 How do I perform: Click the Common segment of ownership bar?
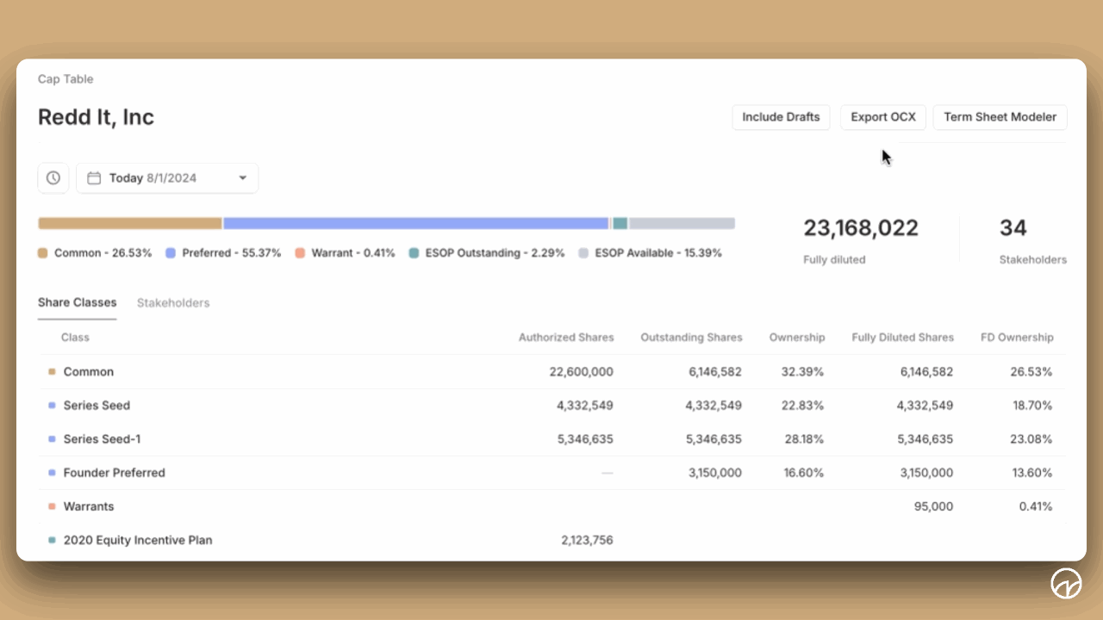(130, 223)
